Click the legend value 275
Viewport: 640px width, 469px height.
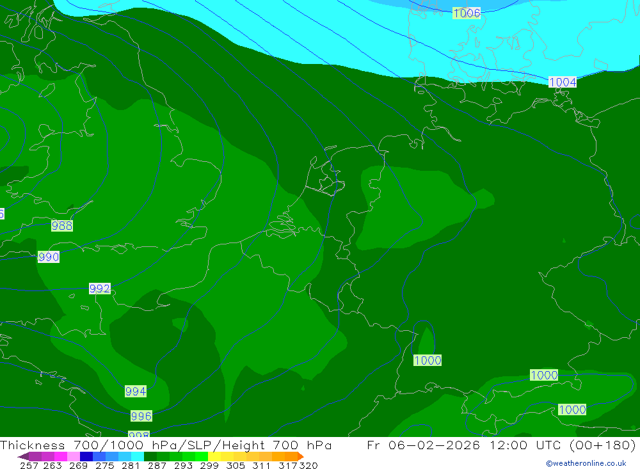(x=104, y=465)
